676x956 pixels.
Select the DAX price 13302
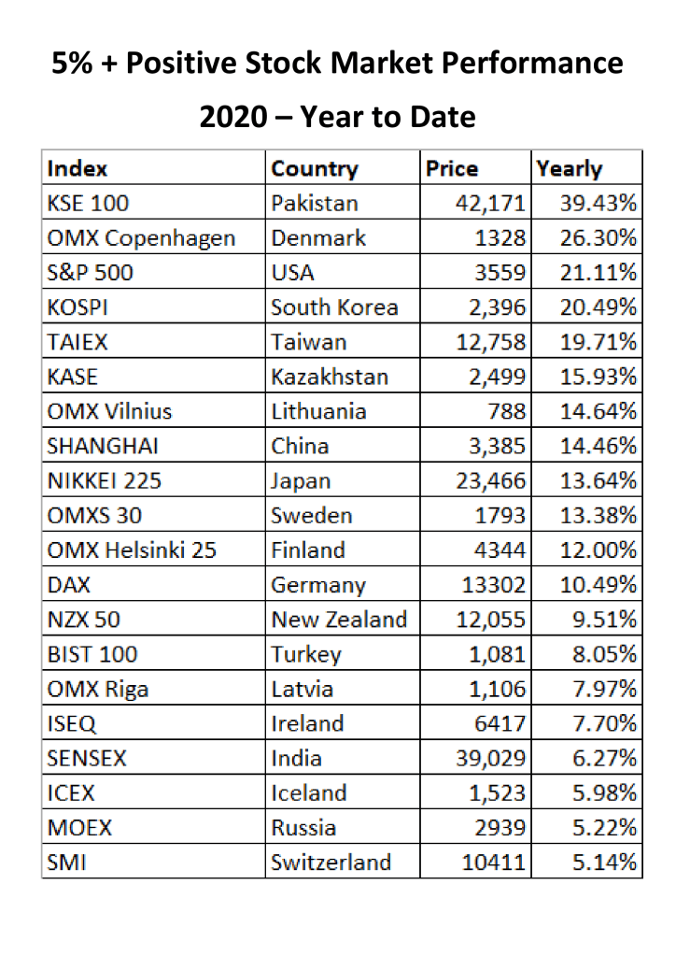coord(494,585)
